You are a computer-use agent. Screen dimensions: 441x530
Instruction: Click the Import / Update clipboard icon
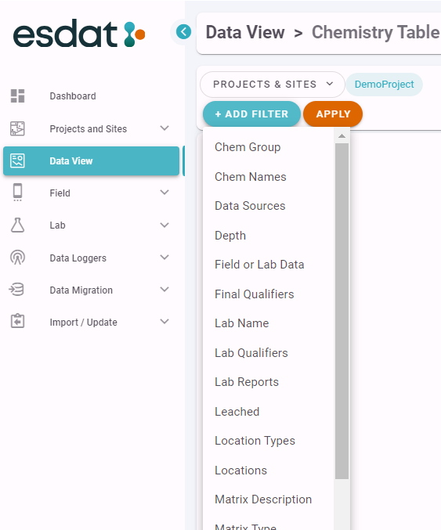coord(17,321)
